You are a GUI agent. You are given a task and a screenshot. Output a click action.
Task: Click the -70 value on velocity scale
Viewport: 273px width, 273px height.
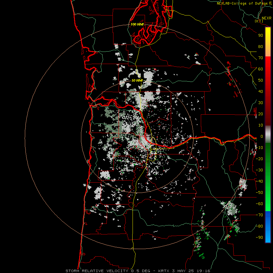click(259, 215)
